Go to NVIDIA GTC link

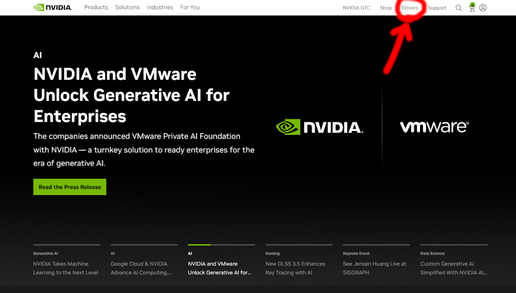(357, 8)
